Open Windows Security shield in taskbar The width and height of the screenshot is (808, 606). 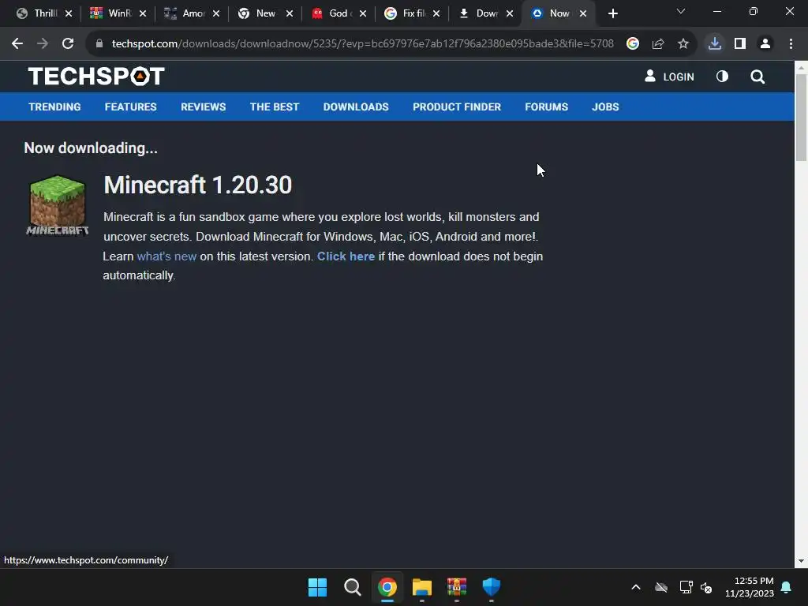click(x=491, y=587)
